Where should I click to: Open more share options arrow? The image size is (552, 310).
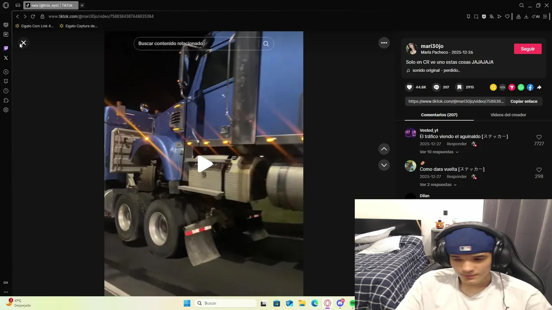[x=539, y=87]
